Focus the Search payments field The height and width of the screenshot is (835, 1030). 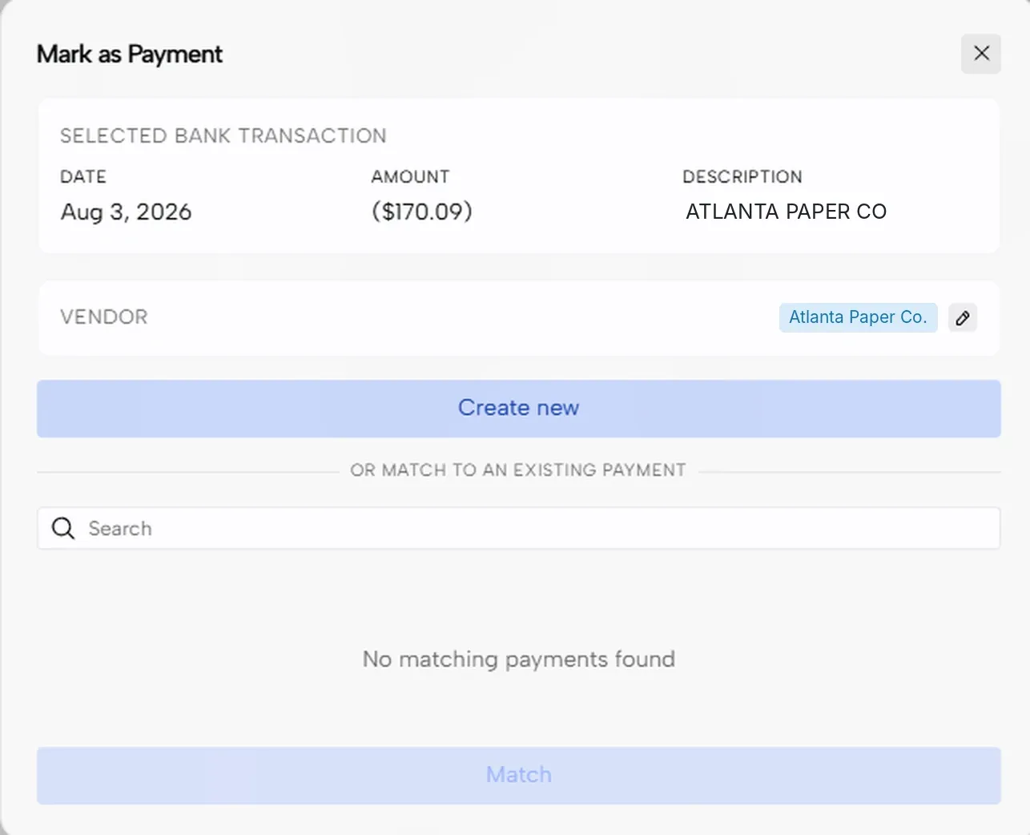(x=519, y=528)
